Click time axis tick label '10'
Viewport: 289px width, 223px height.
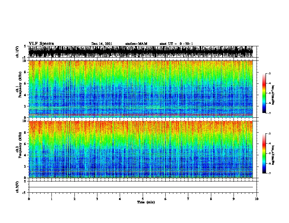257,199
